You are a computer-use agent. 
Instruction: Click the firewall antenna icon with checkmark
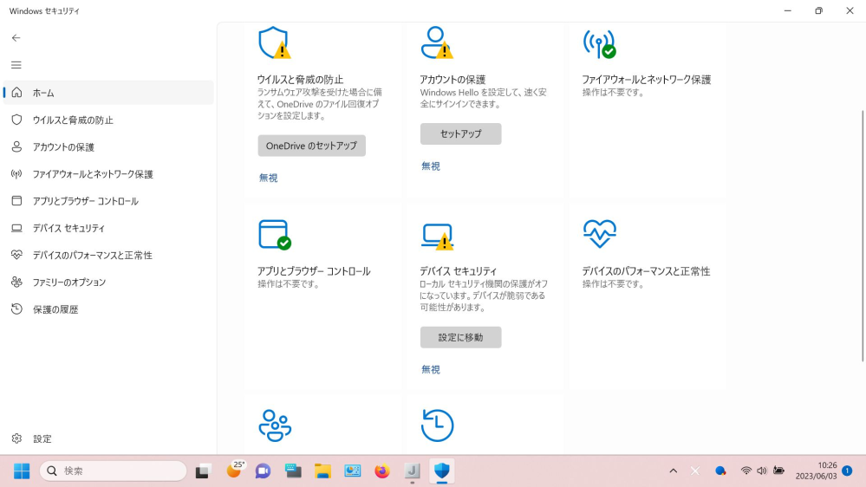point(599,43)
